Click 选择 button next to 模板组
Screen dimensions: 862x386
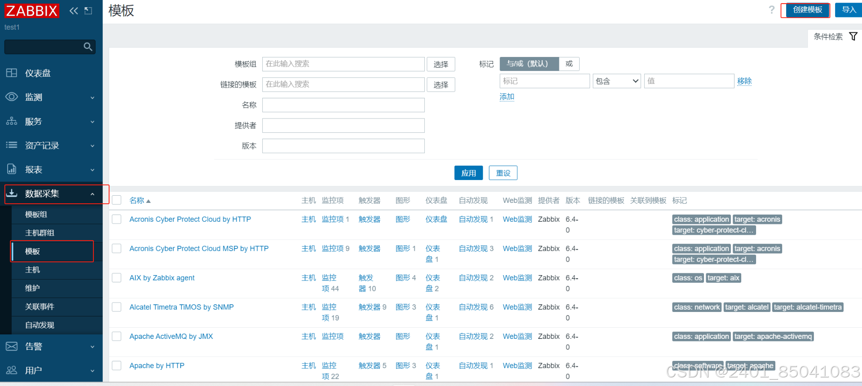[441, 64]
